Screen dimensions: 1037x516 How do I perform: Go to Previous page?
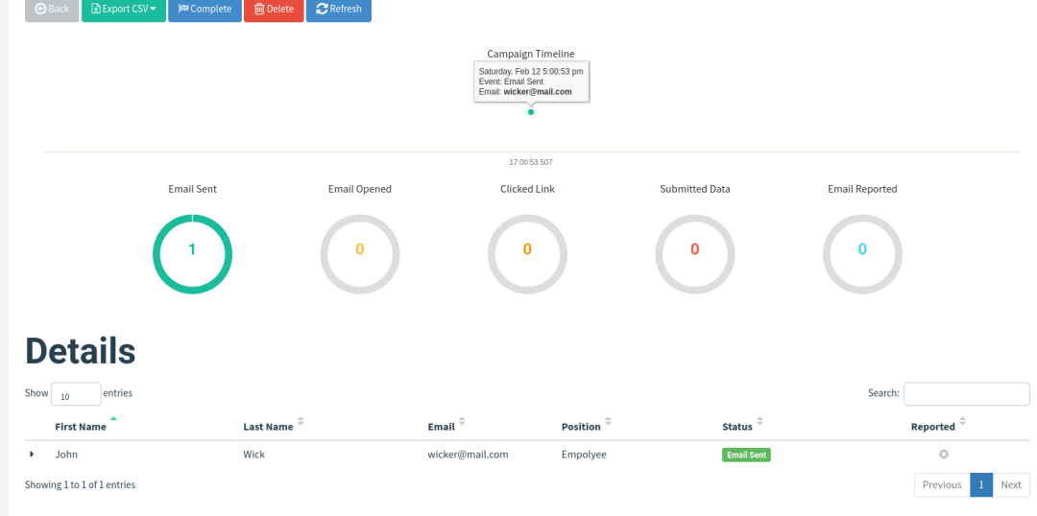(942, 484)
